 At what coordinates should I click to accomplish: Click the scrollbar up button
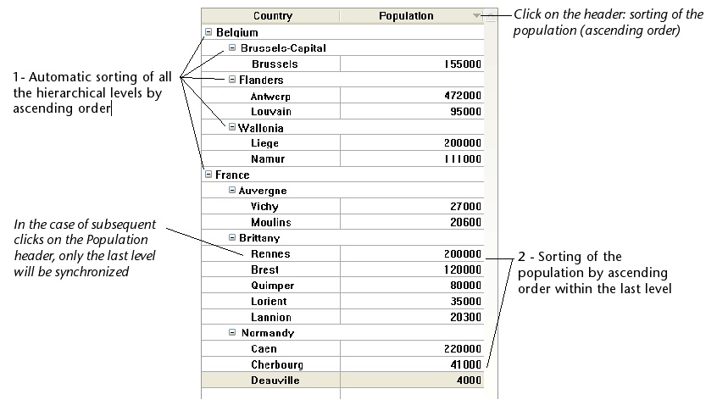[x=490, y=15]
